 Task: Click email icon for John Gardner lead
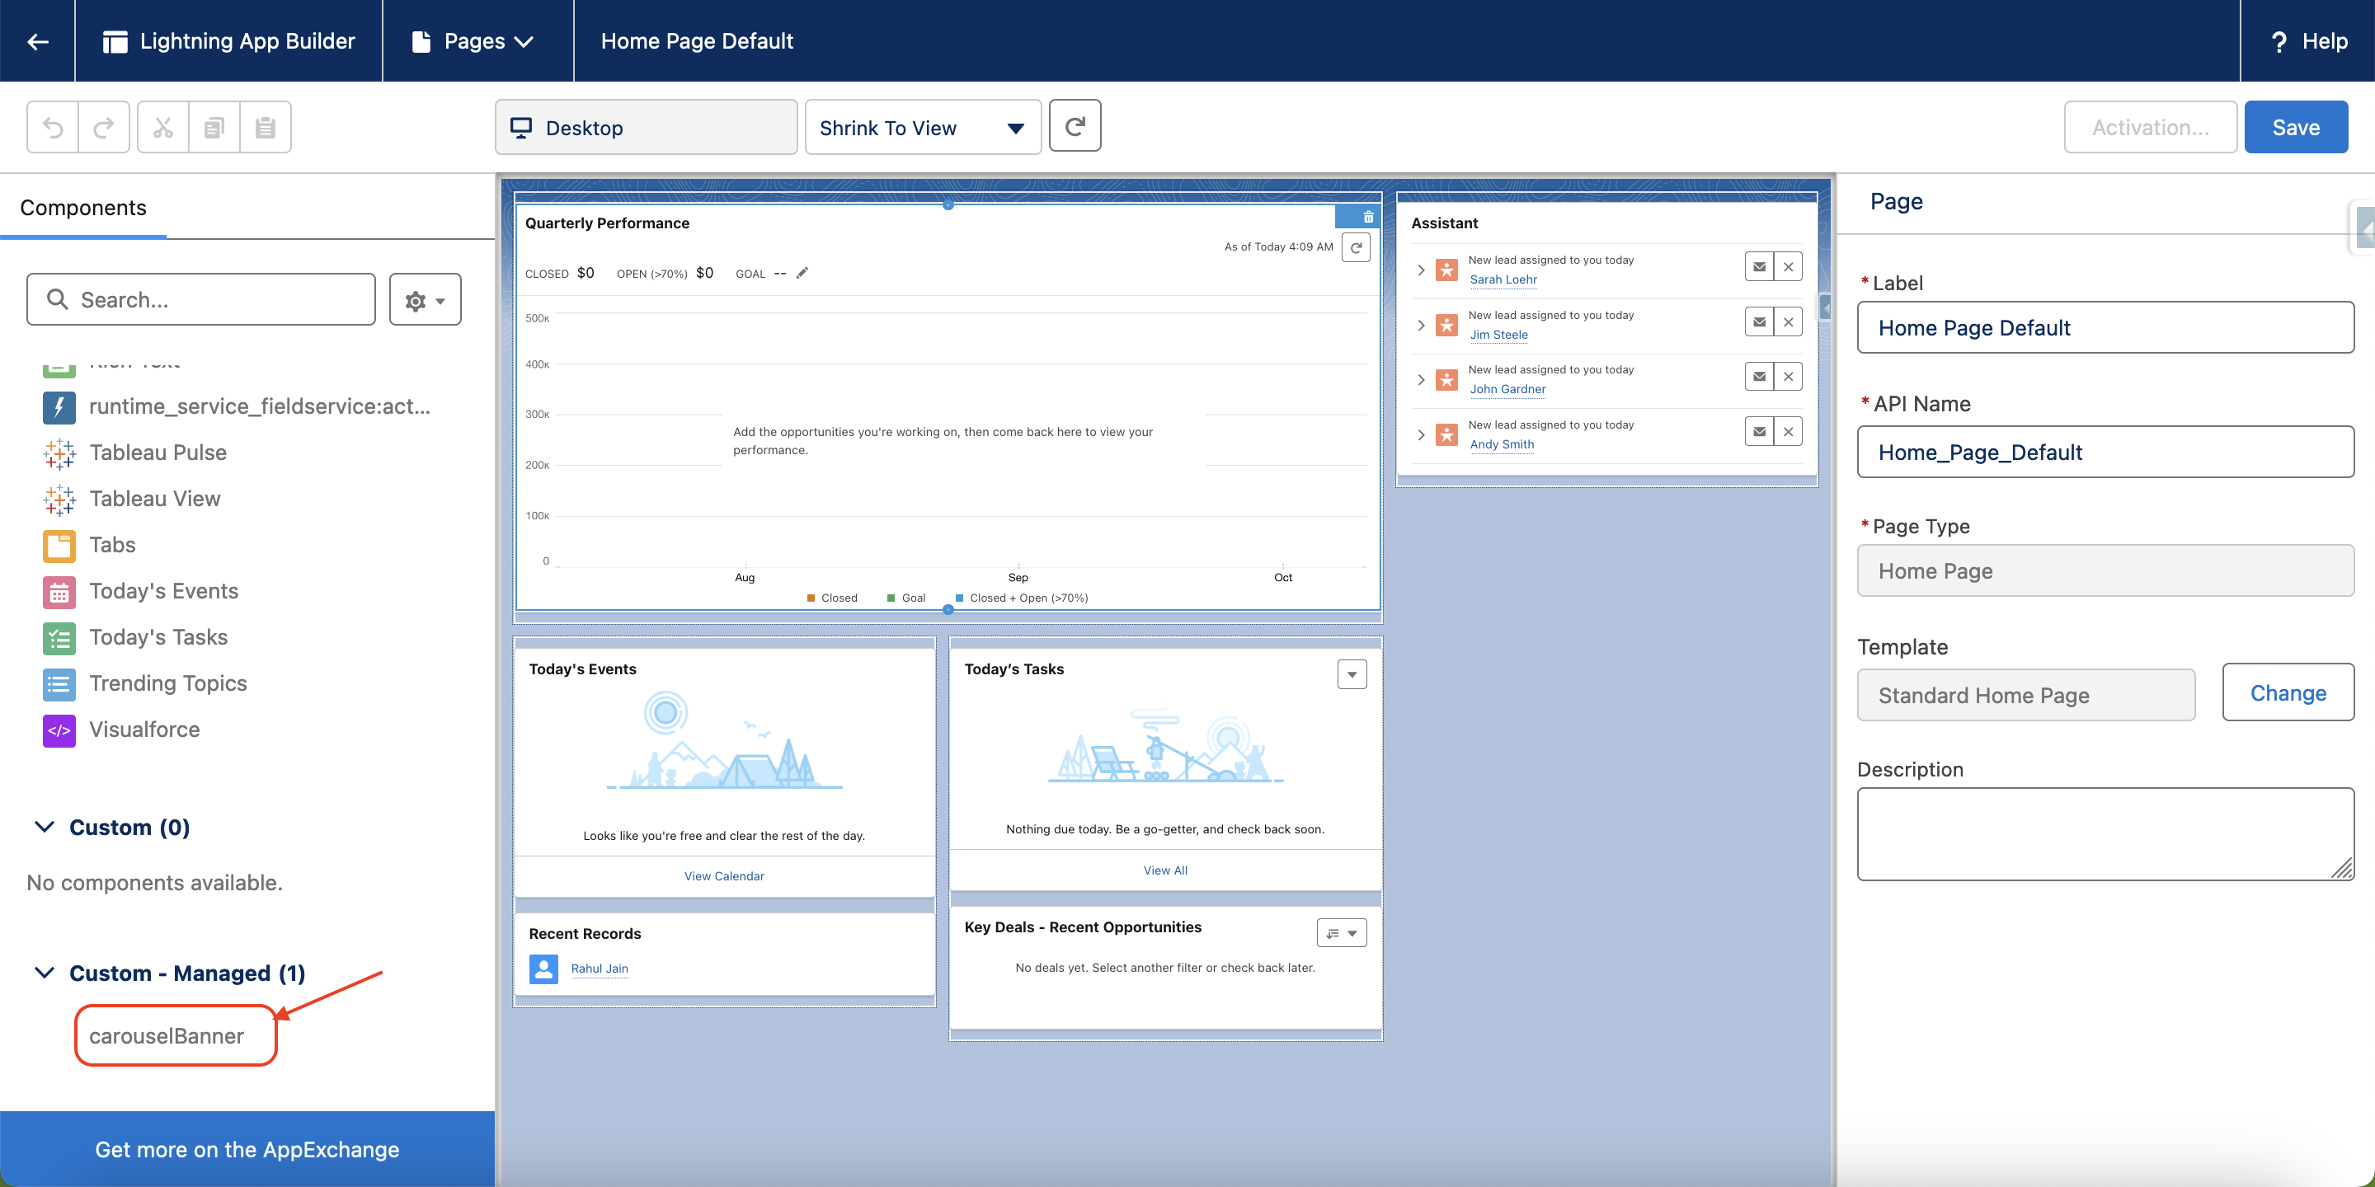pos(1759,376)
